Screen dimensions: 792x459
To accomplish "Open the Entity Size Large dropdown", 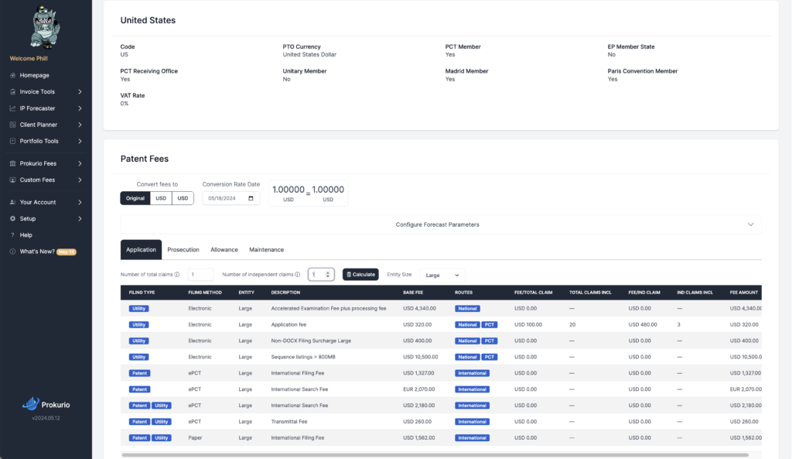I will pyautogui.click(x=442, y=275).
